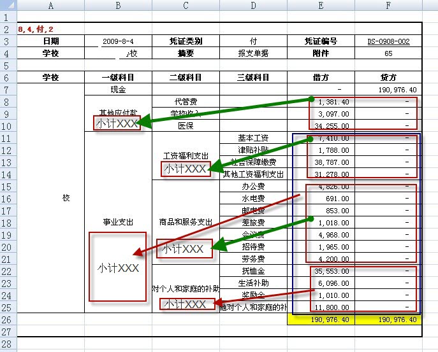
Task: Select row 26 header
Action: [x=8, y=320]
